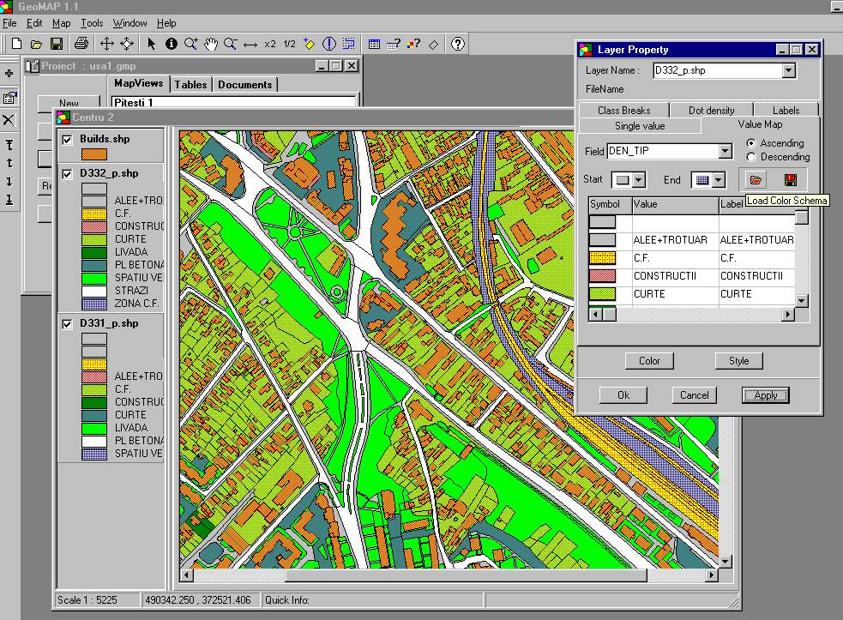
Task: Click the print icon in toolbar
Action: point(81,44)
